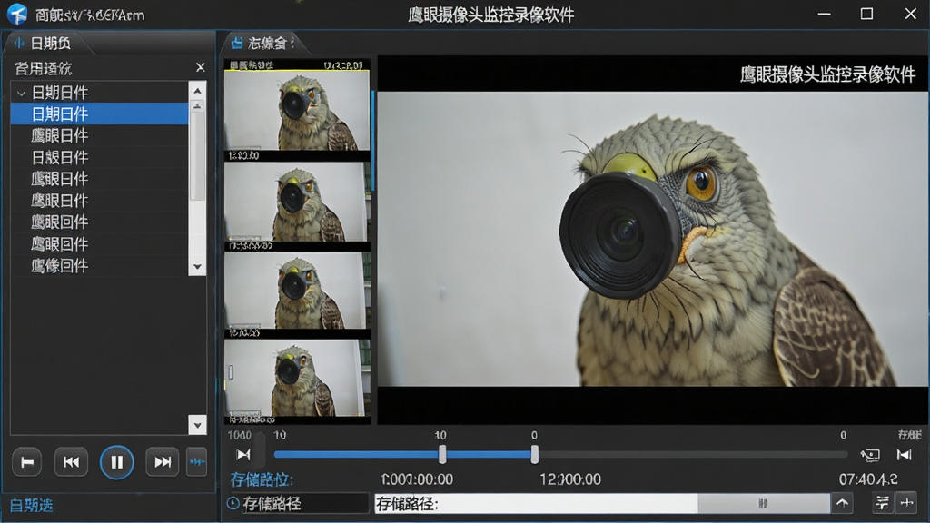
Task: Click the timeline track's unfilled portion
Action: pyautogui.click(x=692, y=455)
